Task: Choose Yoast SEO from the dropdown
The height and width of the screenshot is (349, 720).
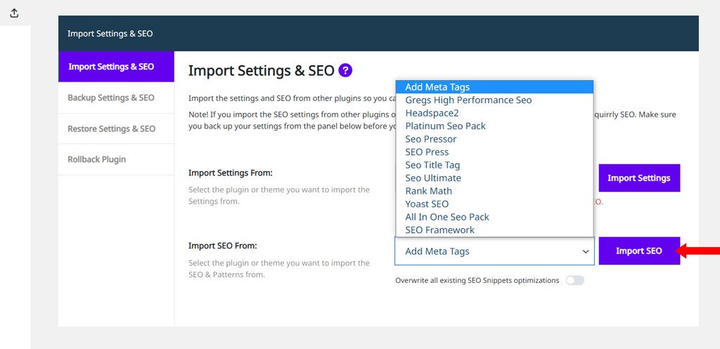Action: pos(494,204)
